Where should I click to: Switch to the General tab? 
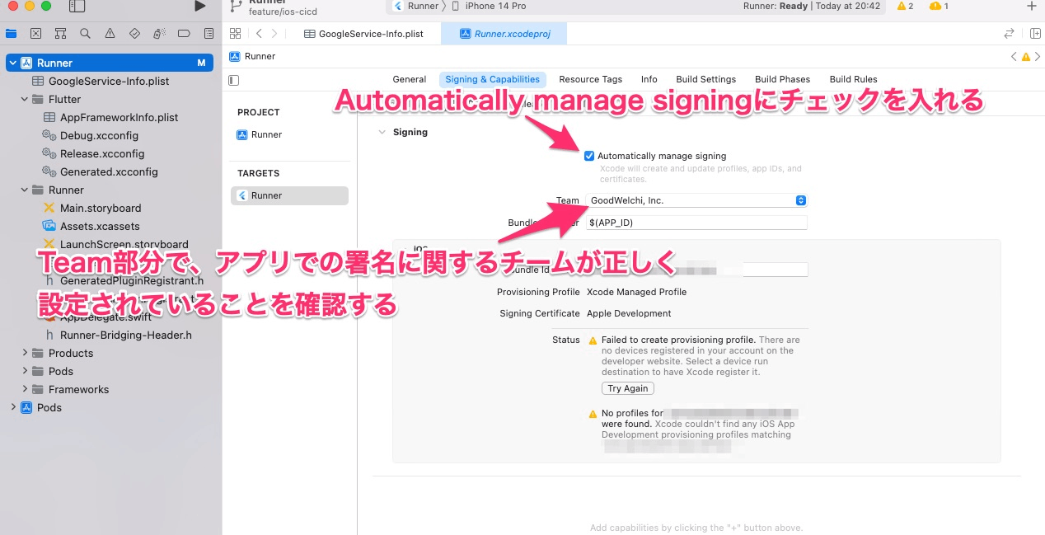[410, 79]
